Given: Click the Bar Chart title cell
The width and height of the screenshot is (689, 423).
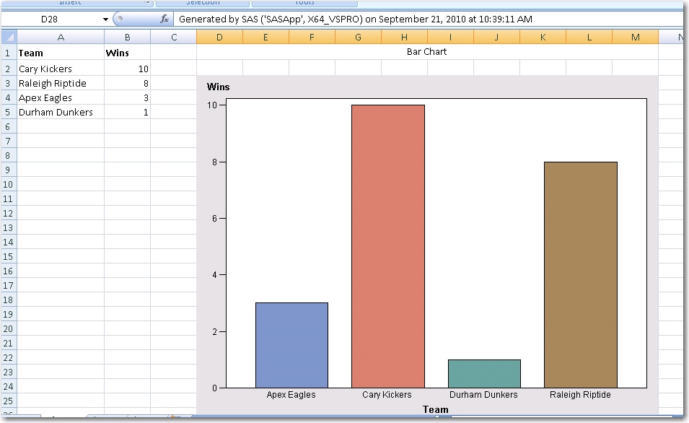Looking at the screenshot, I should [427, 52].
